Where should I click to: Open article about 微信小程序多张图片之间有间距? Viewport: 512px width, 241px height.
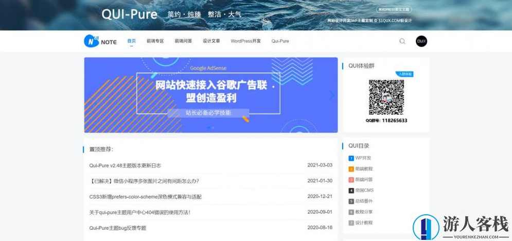point(144,181)
